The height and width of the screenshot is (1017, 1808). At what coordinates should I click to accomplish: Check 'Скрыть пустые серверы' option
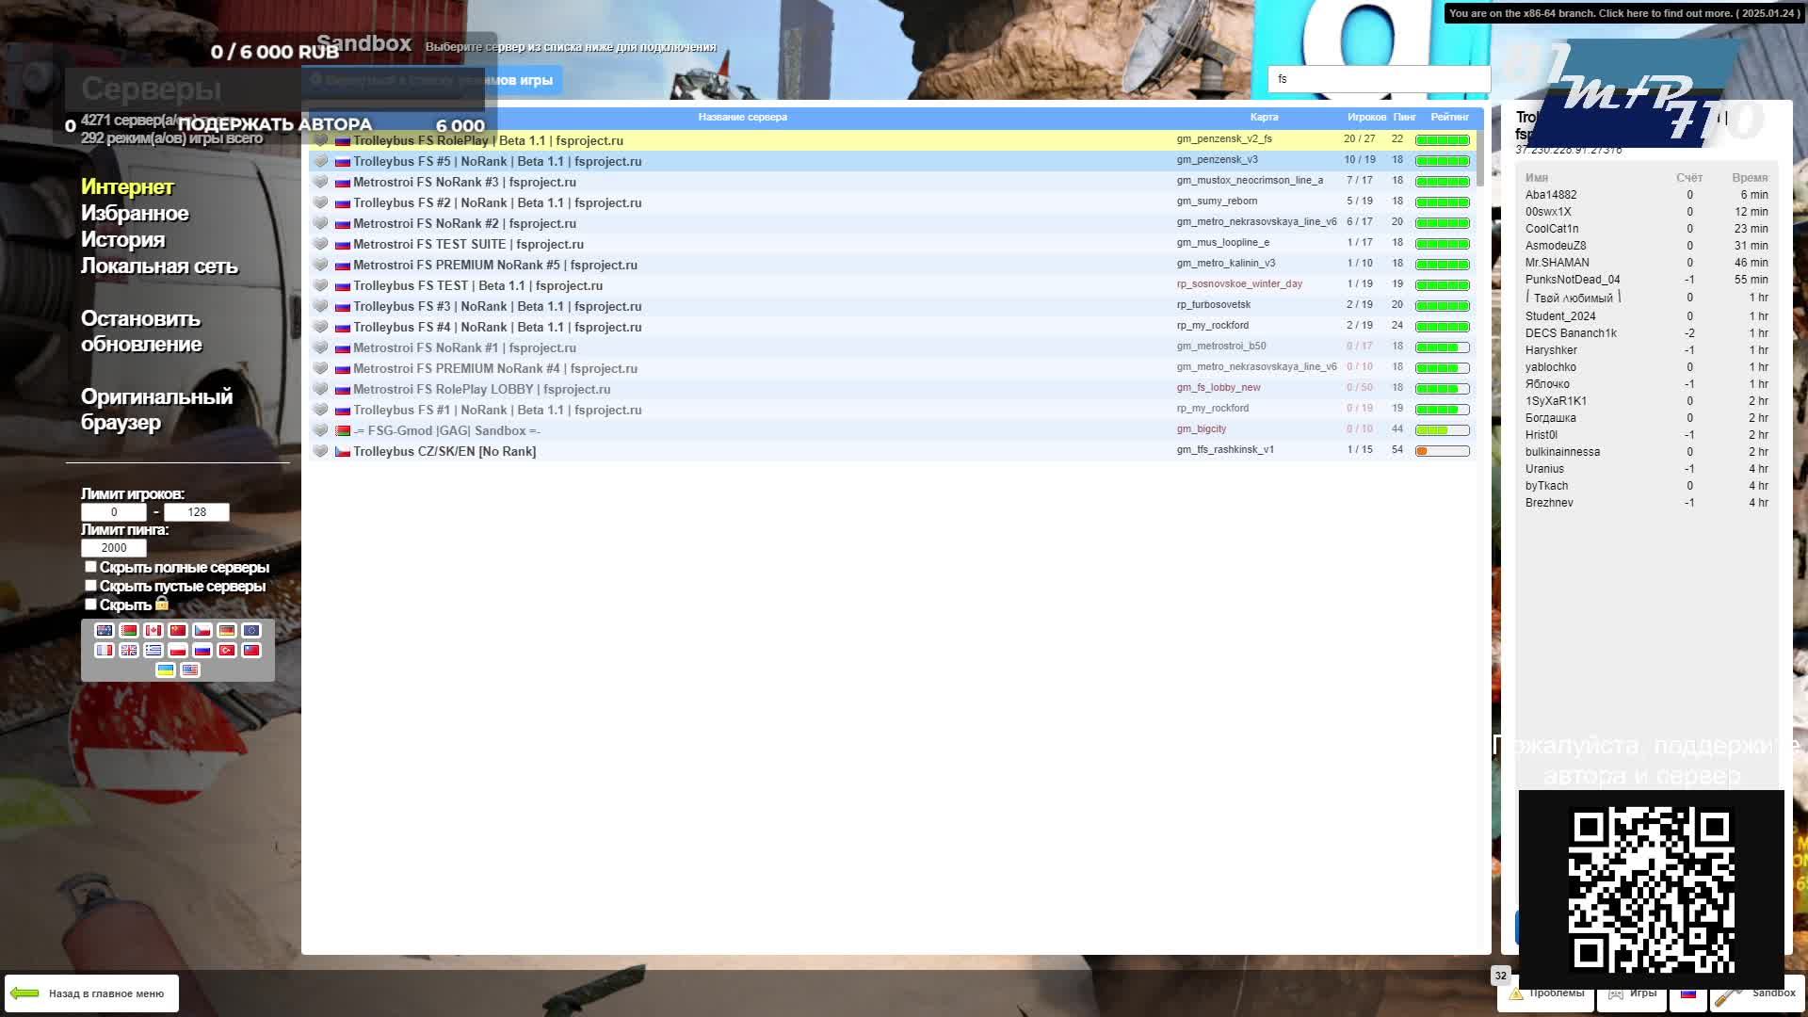coord(90,586)
